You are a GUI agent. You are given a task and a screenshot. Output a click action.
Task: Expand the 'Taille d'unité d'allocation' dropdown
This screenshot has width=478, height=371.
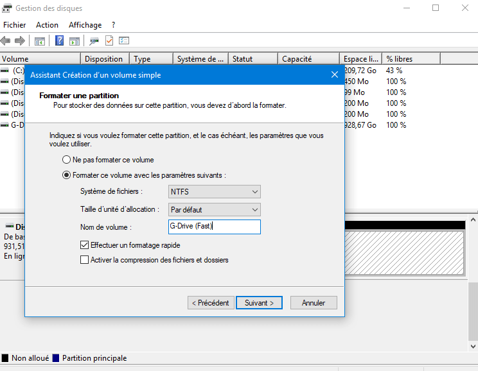214,209
